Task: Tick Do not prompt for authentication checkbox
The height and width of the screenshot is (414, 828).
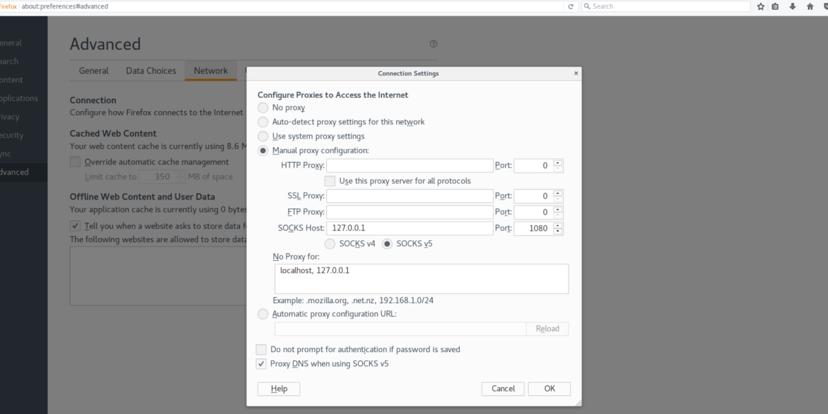Action: coord(261,349)
